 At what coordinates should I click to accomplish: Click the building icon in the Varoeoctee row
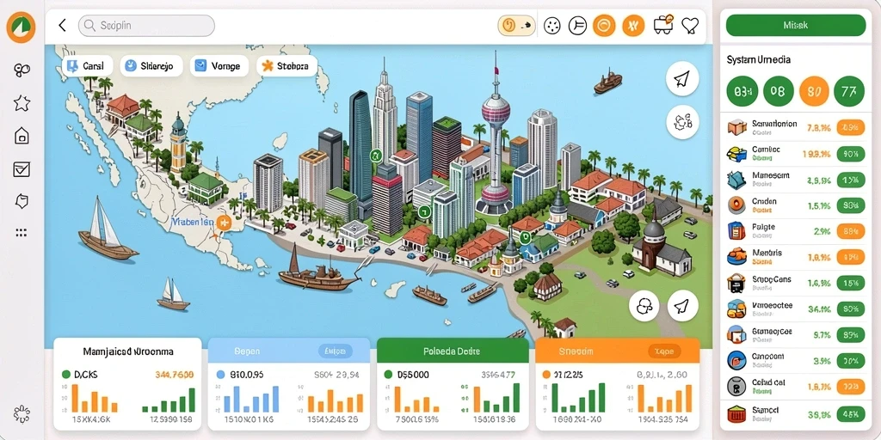[x=736, y=309]
